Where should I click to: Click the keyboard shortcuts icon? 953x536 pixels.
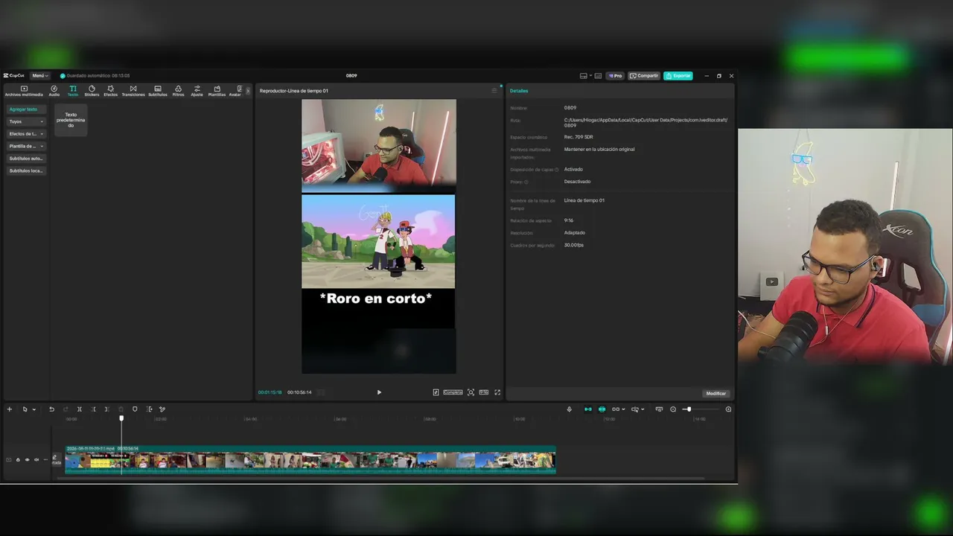tap(598, 76)
